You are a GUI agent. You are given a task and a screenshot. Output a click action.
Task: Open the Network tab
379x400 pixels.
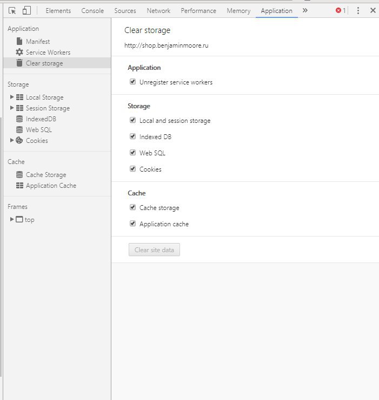[158, 11]
